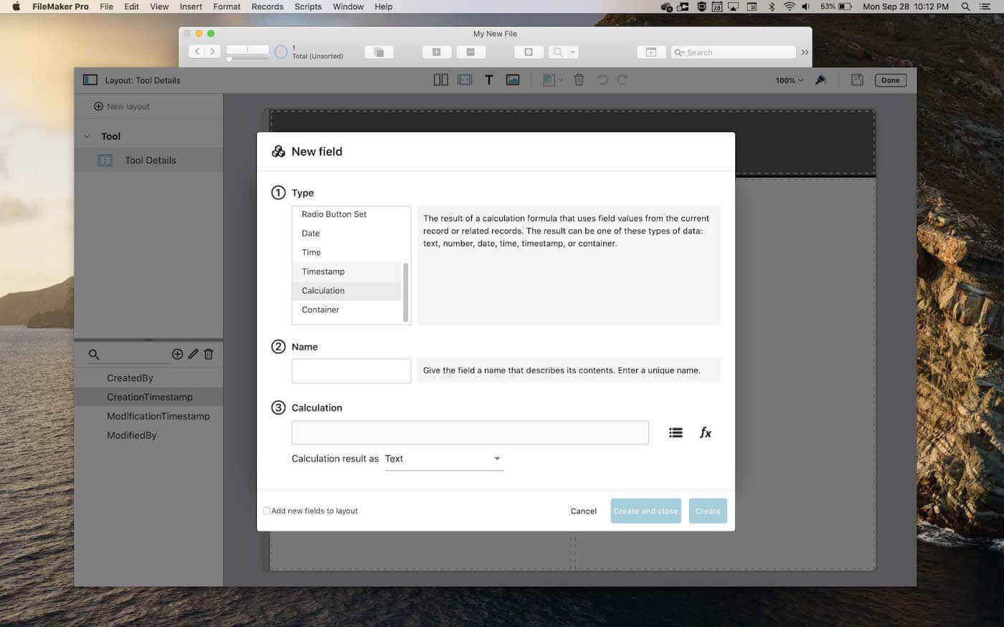Click the search magnifier in fields panel
Viewport: 1004px width, 627px height.
point(94,355)
